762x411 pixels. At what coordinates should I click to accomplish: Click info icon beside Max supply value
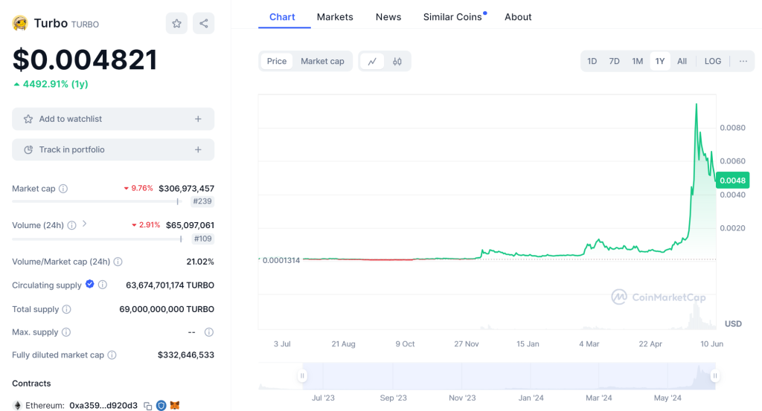(x=209, y=332)
